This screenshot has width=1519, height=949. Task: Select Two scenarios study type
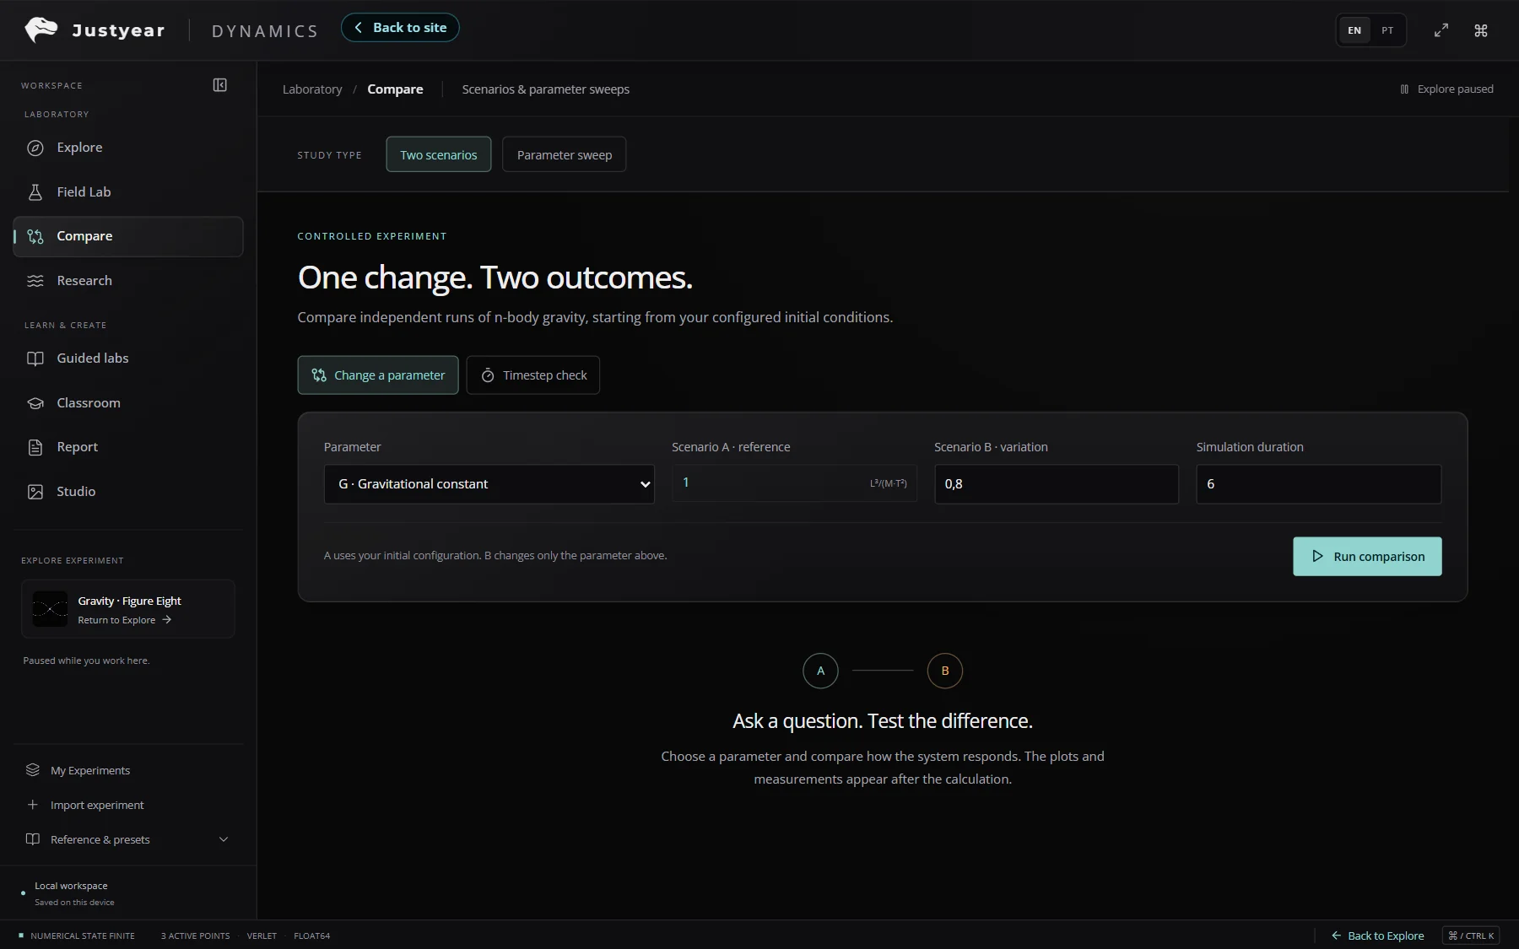(x=439, y=154)
